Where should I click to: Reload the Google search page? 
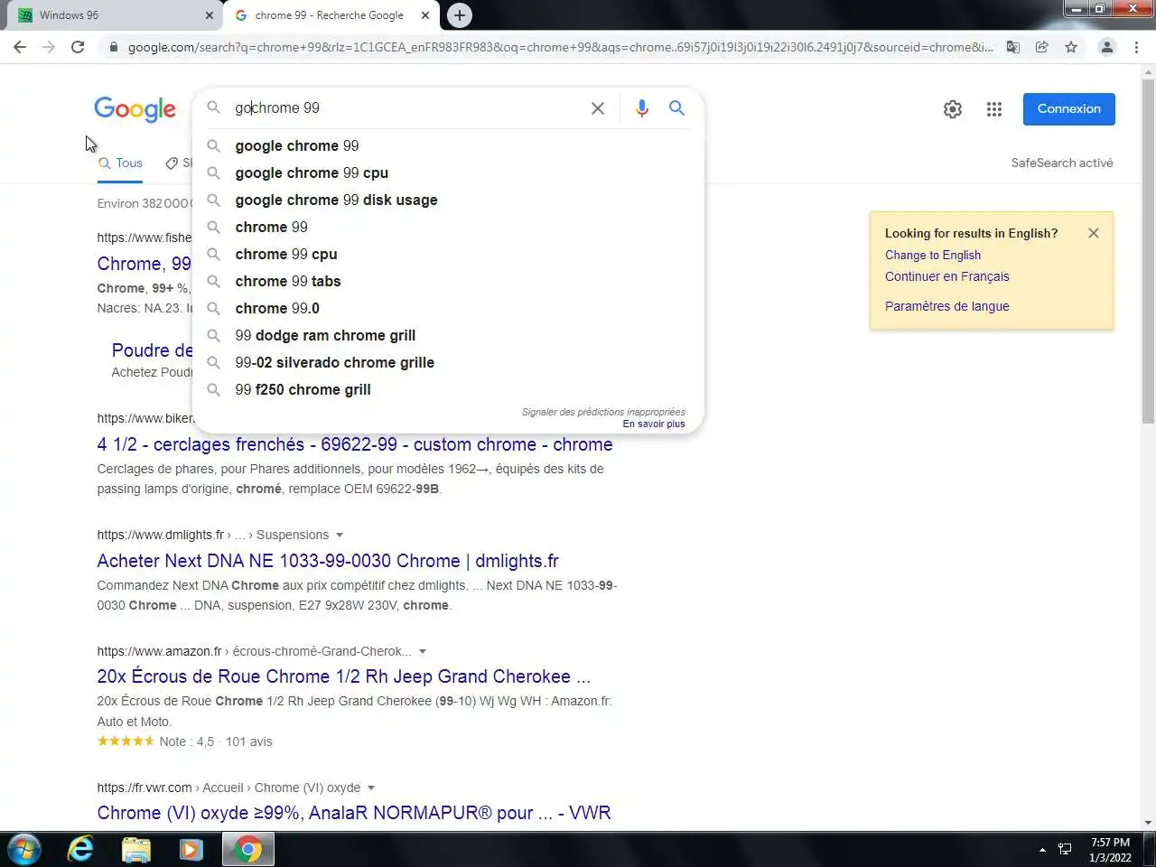(78, 47)
